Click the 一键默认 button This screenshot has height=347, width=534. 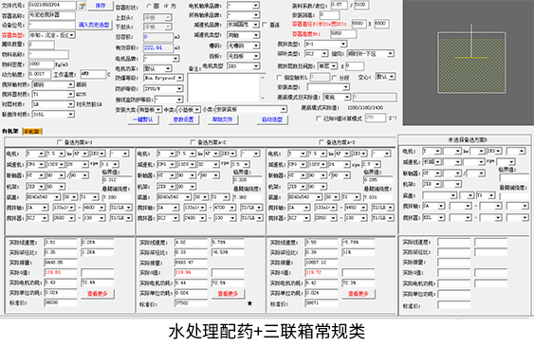coord(143,119)
